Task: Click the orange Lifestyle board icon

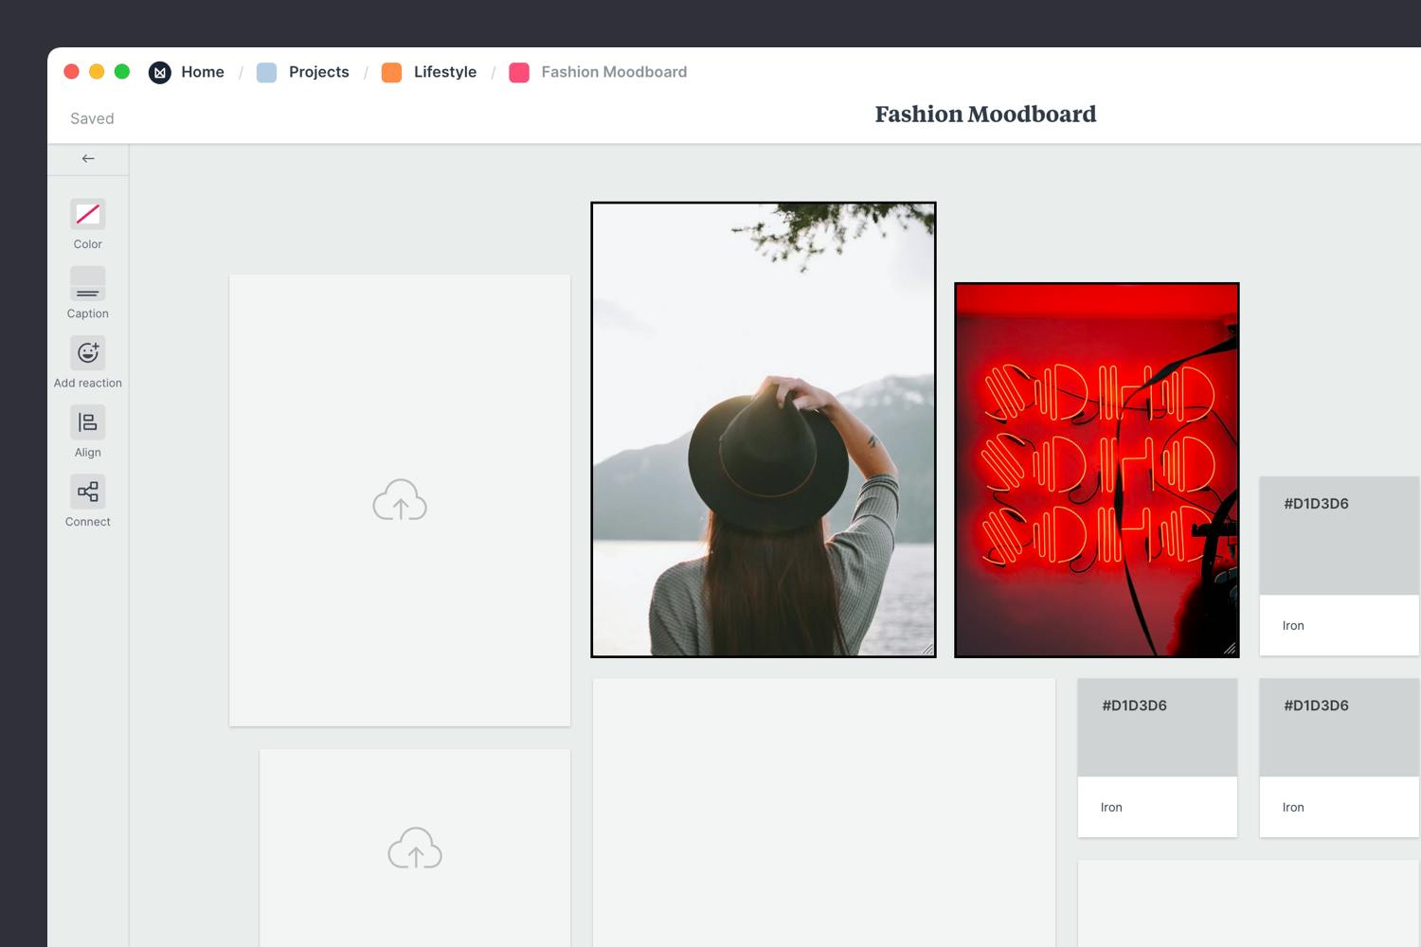Action: pyautogui.click(x=391, y=72)
